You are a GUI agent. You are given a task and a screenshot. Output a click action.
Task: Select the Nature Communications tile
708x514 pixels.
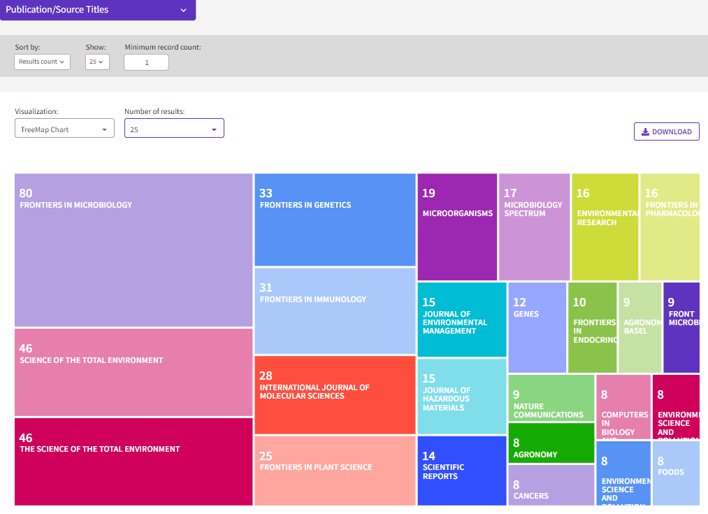(x=551, y=397)
